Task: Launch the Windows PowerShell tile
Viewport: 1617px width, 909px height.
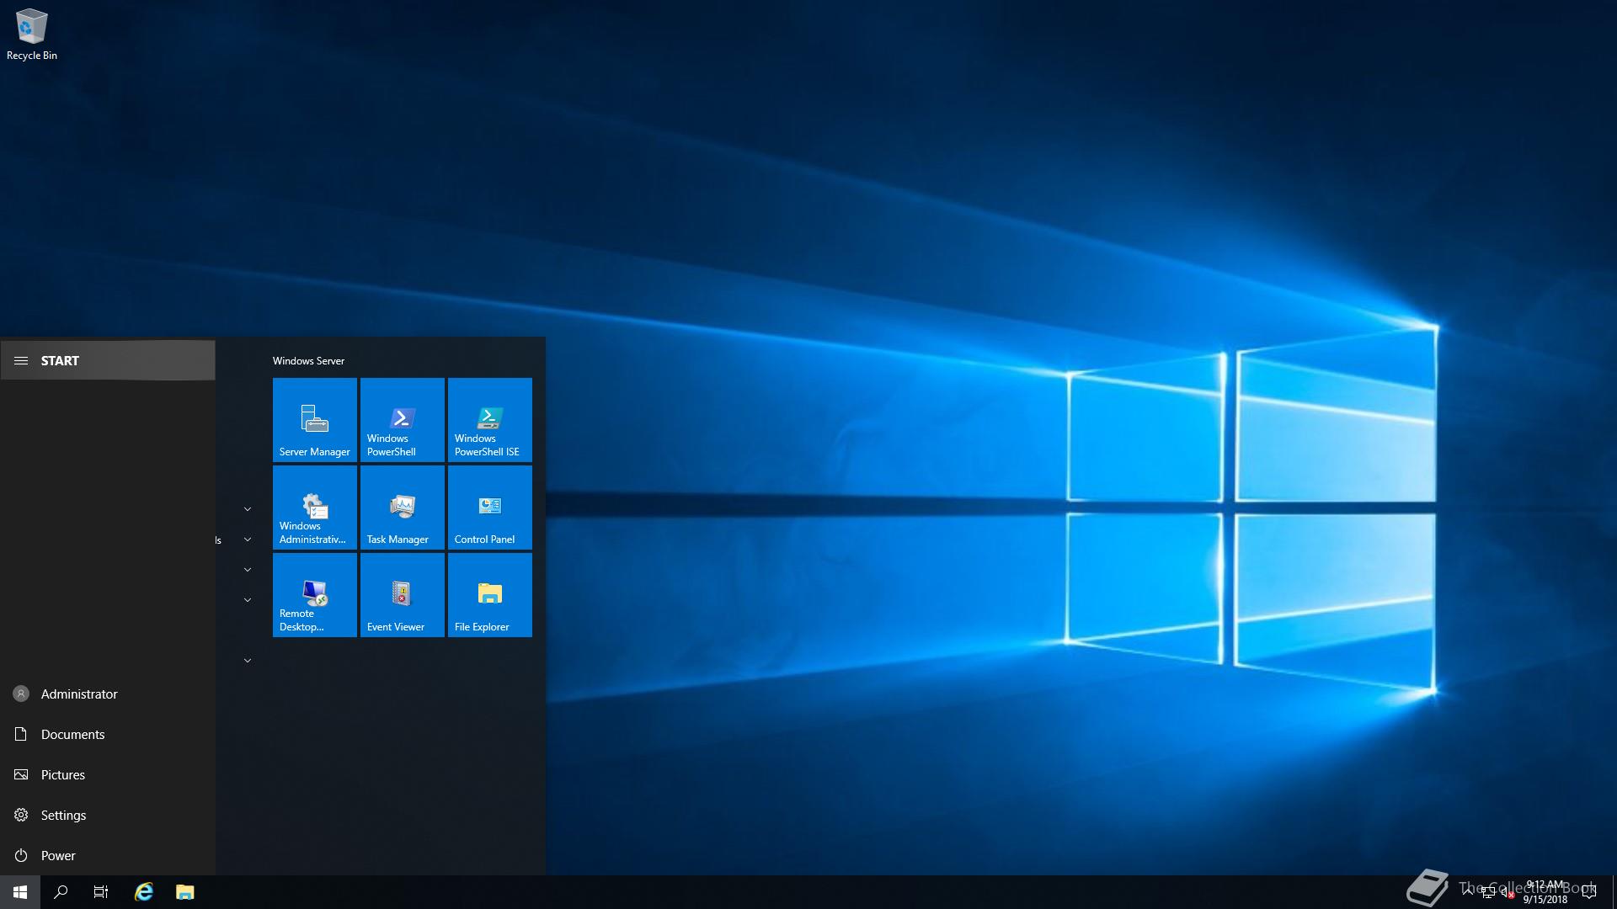Action: pyautogui.click(x=403, y=420)
